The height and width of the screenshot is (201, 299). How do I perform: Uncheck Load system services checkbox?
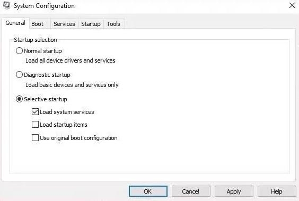point(35,112)
